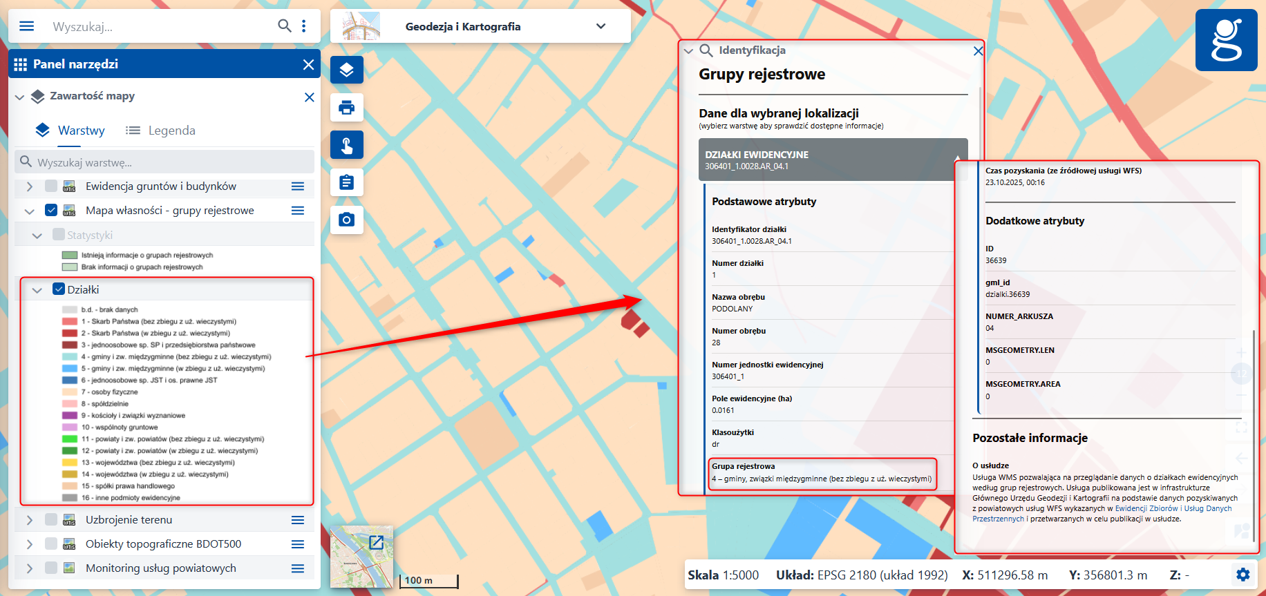The height and width of the screenshot is (596, 1266).
Task: Take a map snapshot with camera icon
Action: pos(346,220)
